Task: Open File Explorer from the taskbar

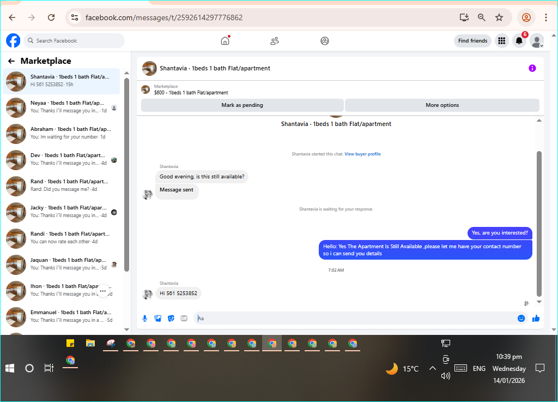Action: pyautogui.click(x=90, y=343)
